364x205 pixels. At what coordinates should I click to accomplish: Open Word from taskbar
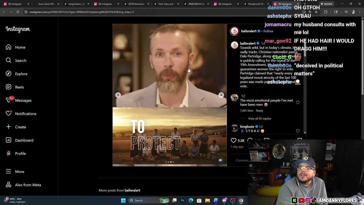[216, 200]
